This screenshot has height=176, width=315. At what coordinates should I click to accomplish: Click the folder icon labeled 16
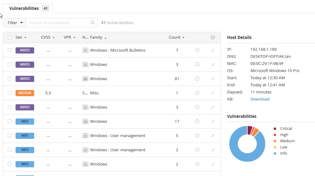click(85, 121)
